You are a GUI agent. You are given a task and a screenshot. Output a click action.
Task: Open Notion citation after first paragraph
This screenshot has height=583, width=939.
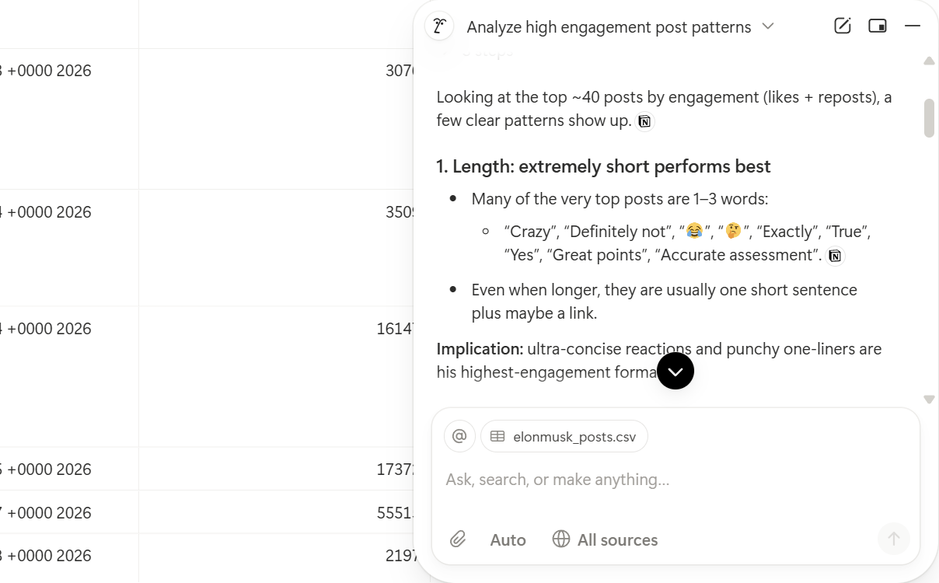click(x=644, y=121)
